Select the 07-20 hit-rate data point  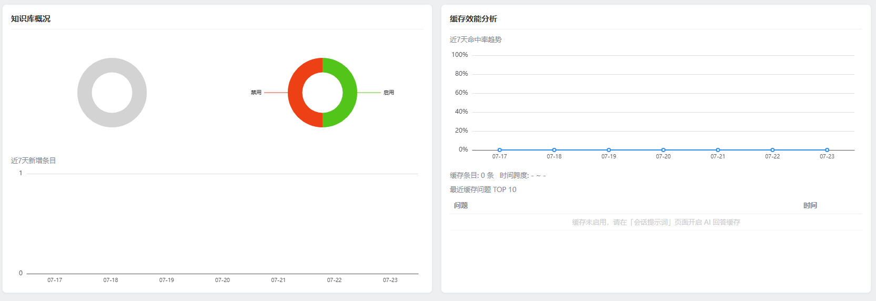point(663,150)
